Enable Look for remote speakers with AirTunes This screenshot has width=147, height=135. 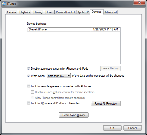click(28, 86)
